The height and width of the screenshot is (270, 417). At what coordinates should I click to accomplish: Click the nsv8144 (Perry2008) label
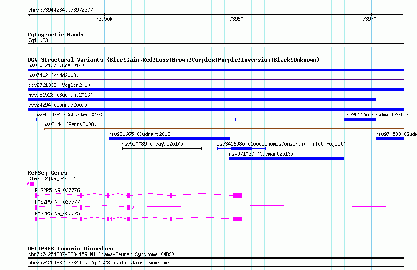[x=70, y=124]
